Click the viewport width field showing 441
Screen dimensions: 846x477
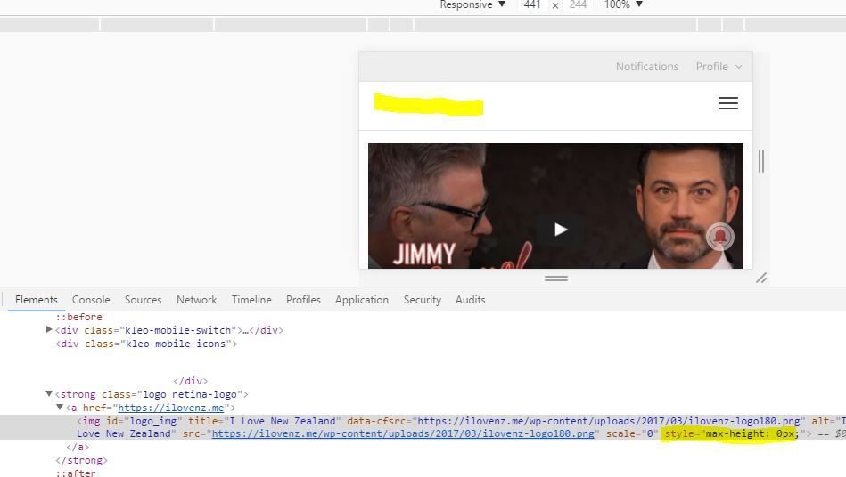[532, 5]
